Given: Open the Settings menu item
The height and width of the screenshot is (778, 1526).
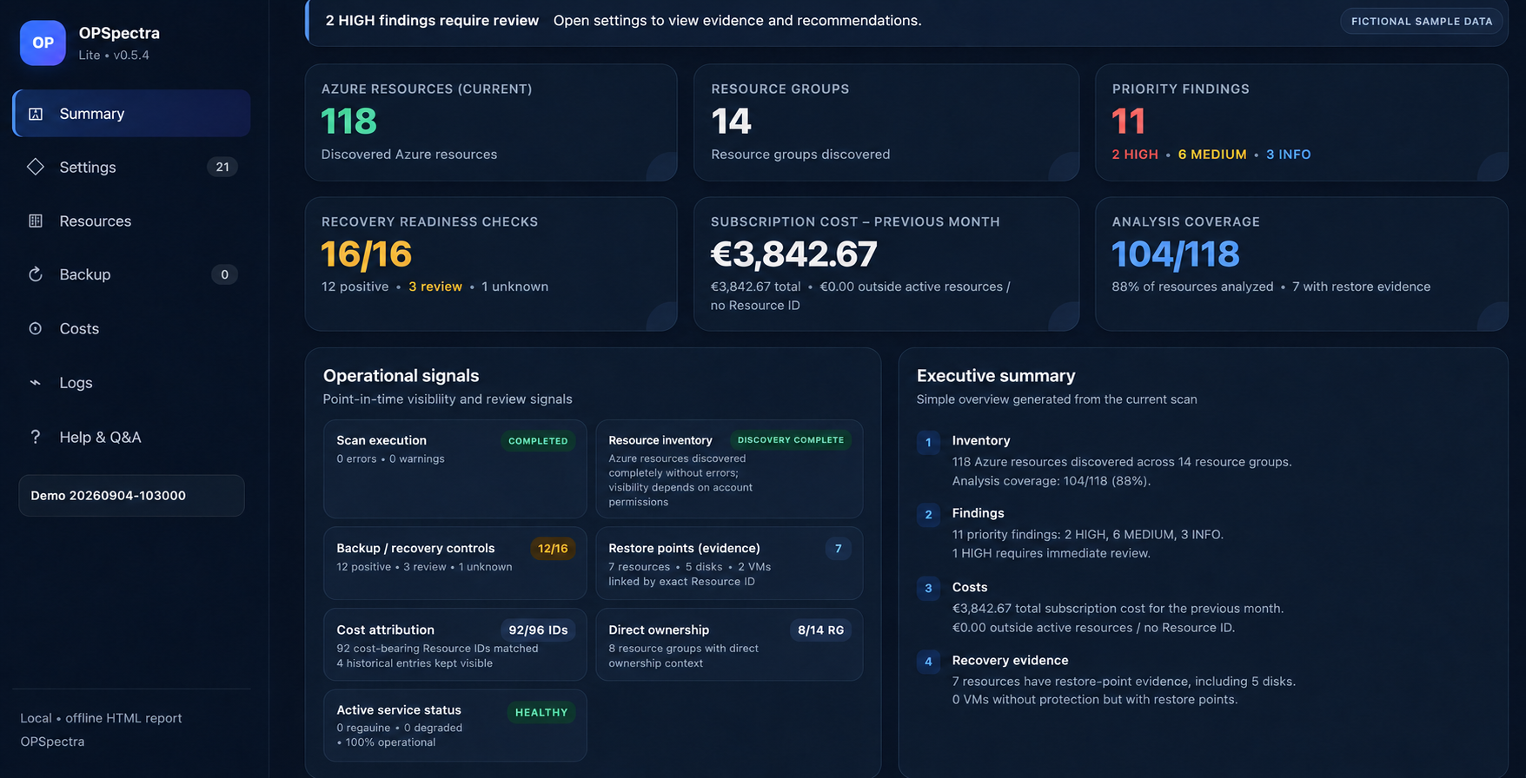Looking at the screenshot, I should tap(131, 167).
